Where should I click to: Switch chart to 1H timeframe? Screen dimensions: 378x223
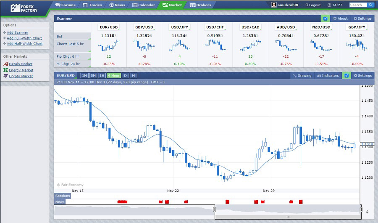coord(102,76)
